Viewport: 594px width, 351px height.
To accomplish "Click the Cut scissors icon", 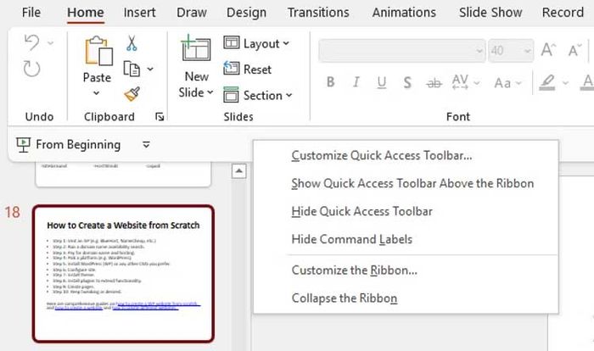I will click(132, 43).
